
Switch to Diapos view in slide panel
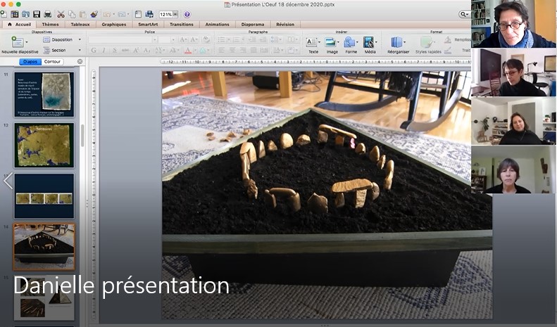pos(30,62)
